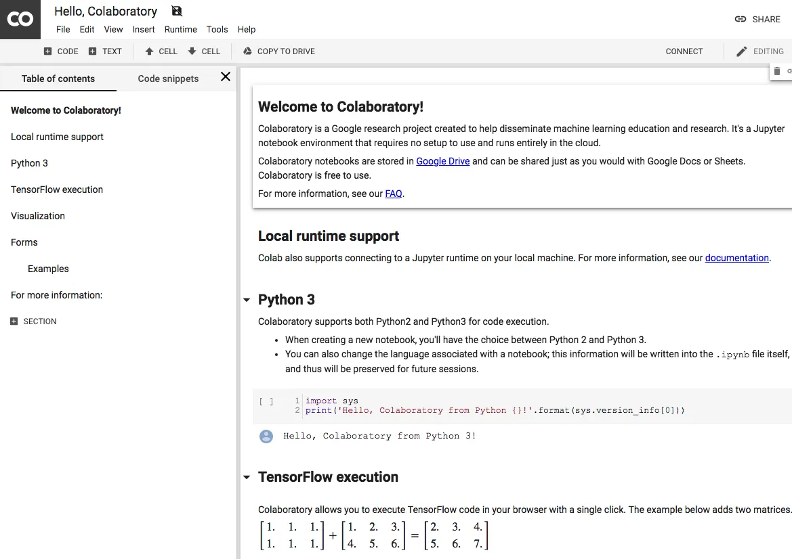Open the Help menu
The width and height of the screenshot is (792, 559).
(x=247, y=29)
